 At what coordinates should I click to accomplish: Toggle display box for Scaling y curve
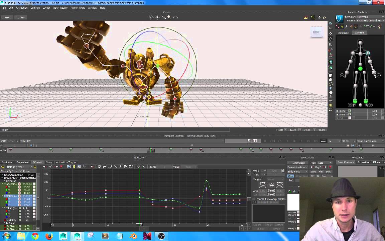pyautogui.click(x=34, y=214)
